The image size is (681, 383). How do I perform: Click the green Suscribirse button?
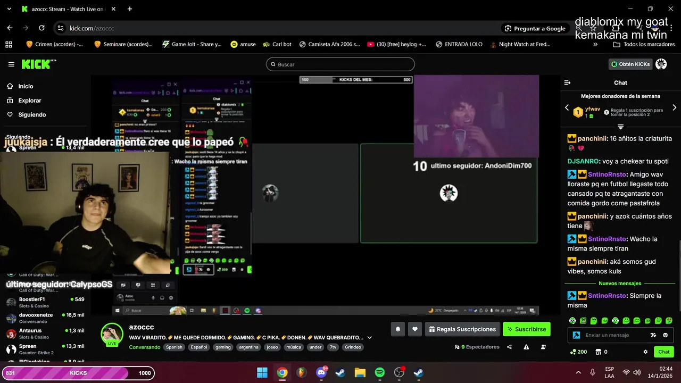click(x=527, y=329)
